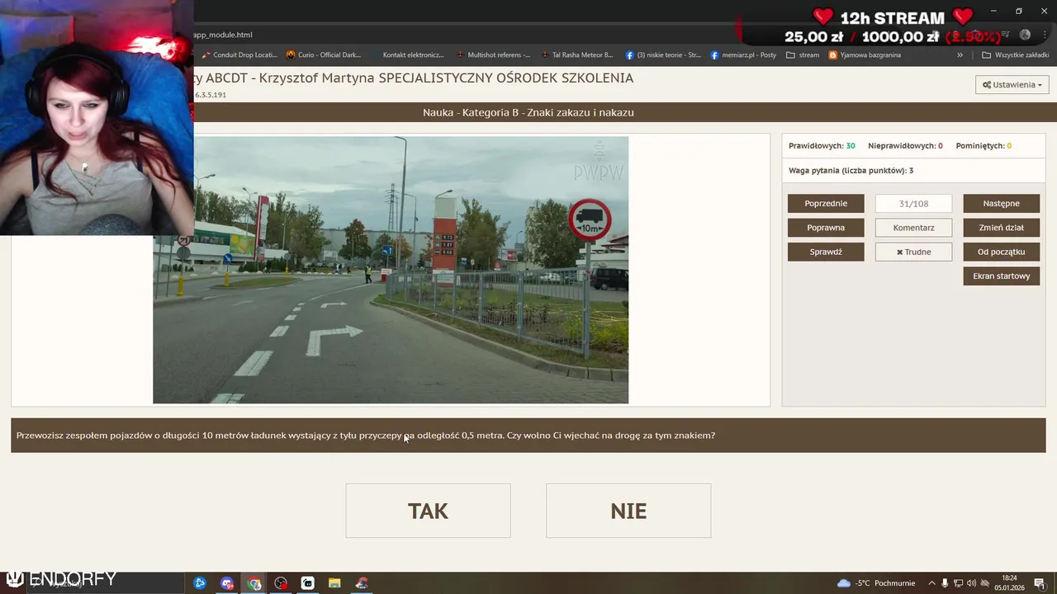This screenshot has height=594, width=1057.
Task: Open the network tray icon
Action: coord(958,583)
